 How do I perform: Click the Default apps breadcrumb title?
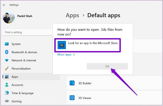(104, 15)
